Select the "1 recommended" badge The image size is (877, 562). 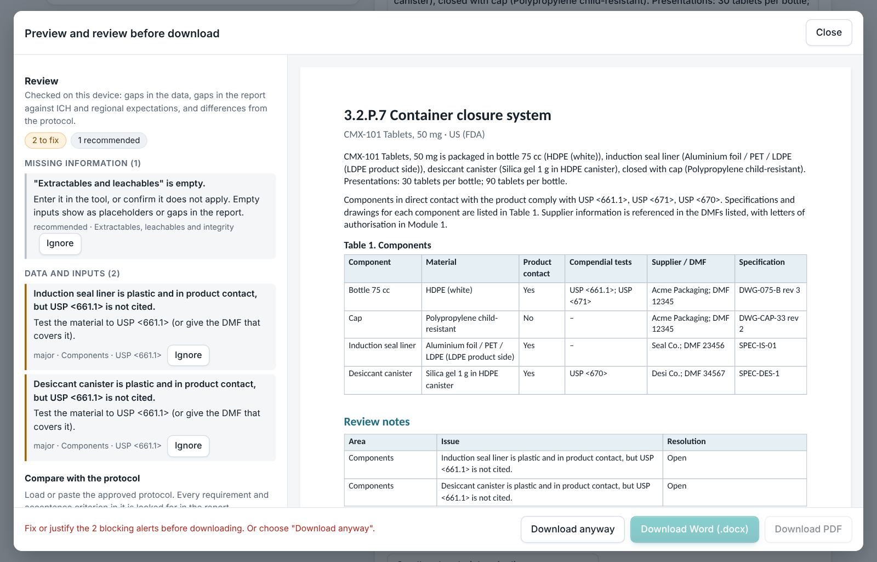click(x=109, y=140)
